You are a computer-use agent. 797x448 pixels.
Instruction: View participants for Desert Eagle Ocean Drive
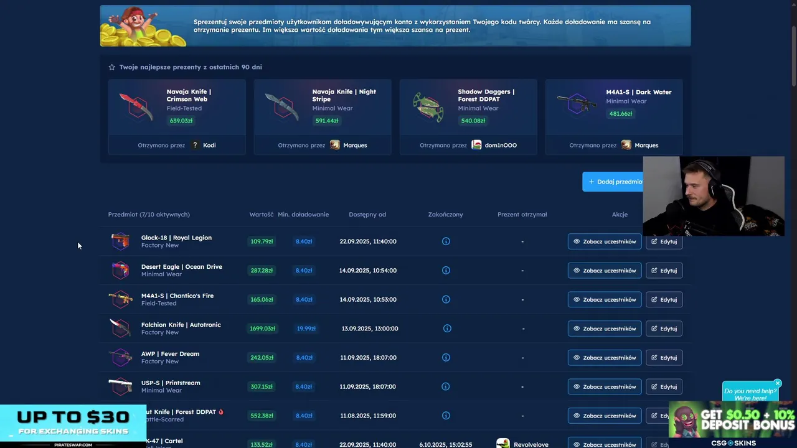click(x=605, y=271)
